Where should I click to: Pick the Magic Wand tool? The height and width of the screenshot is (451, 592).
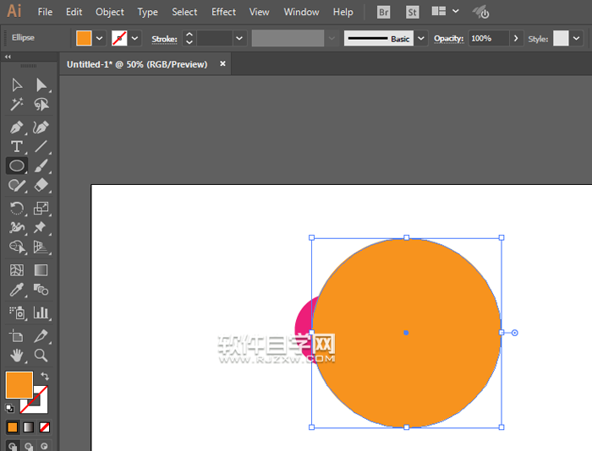click(x=16, y=105)
